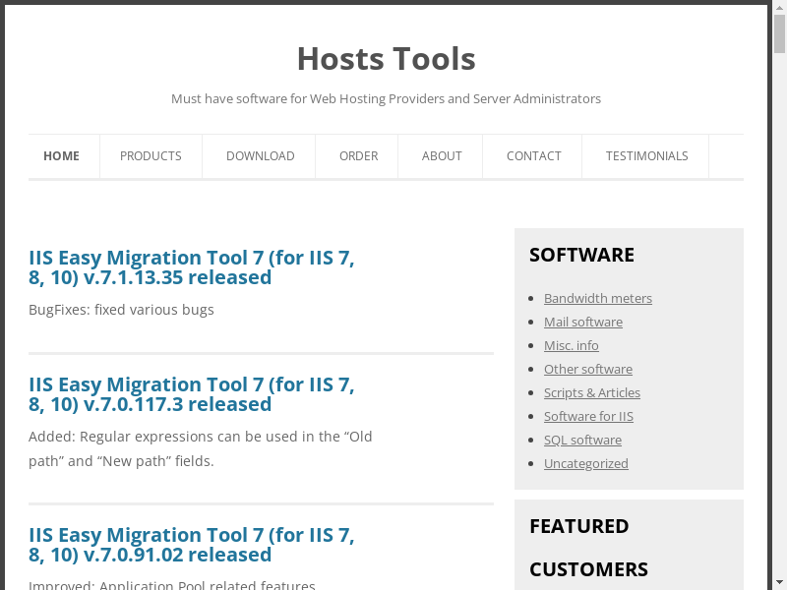The width and height of the screenshot is (787, 590).
Task: View the TESTIMONIALS page
Action: pos(646,156)
